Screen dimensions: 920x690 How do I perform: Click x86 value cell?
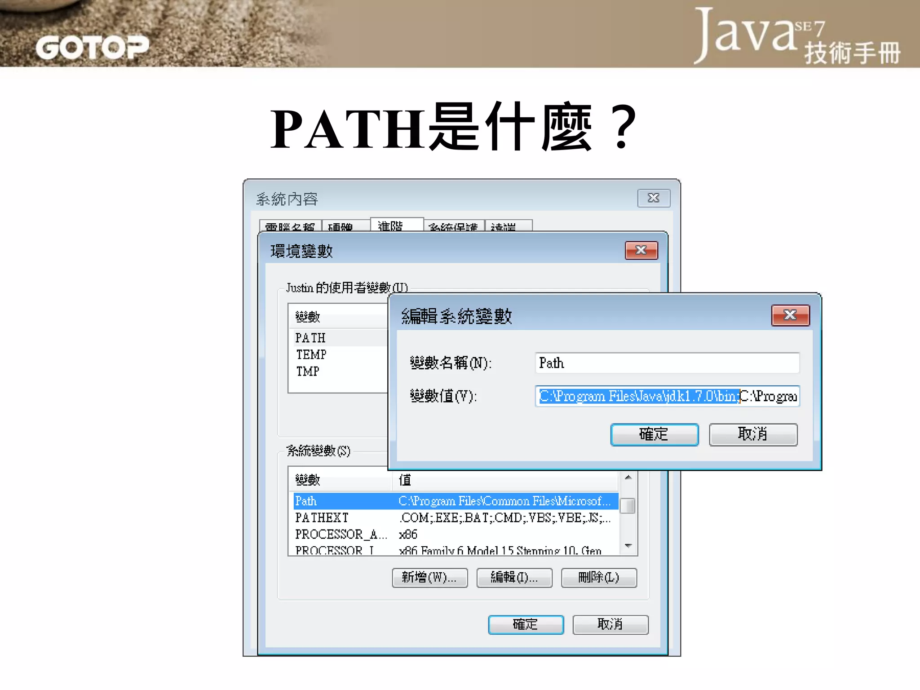(x=408, y=535)
